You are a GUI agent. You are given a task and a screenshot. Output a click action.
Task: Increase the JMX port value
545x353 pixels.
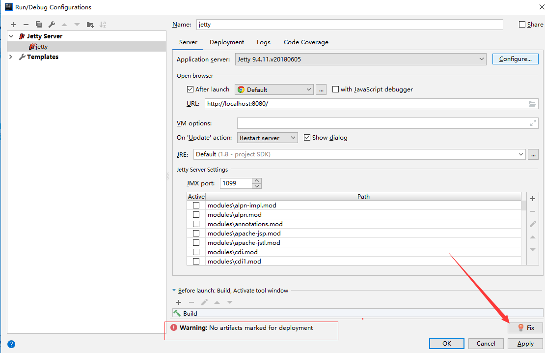coord(257,180)
